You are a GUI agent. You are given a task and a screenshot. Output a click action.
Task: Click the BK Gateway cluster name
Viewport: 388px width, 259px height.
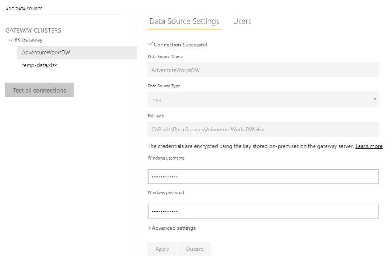(x=28, y=40)
